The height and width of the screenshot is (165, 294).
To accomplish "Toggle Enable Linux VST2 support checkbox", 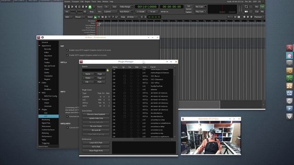I will coord(68,50).
